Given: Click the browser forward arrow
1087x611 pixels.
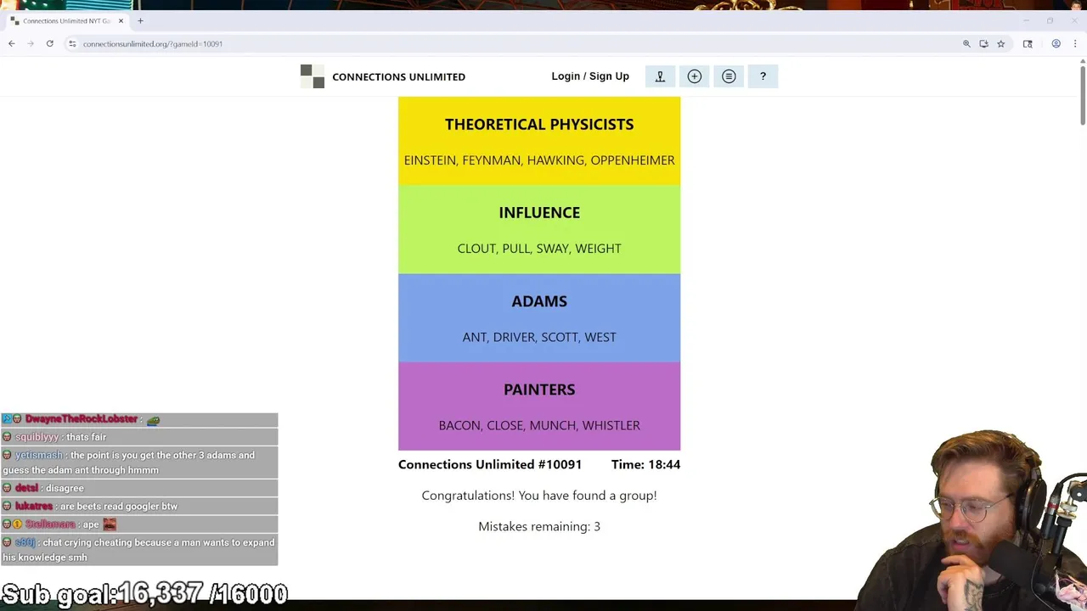Looking at the screenshot, I should pyautogui.click(x=31, y=43).
